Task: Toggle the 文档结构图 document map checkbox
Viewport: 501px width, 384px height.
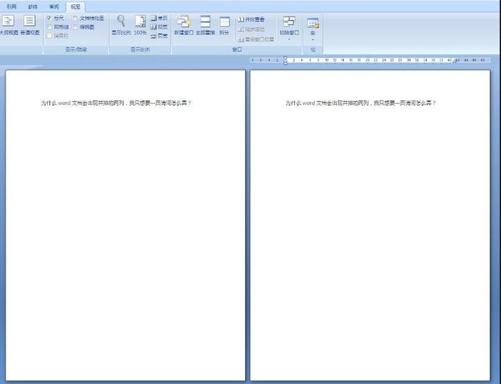Action: [x=75, y=18]
